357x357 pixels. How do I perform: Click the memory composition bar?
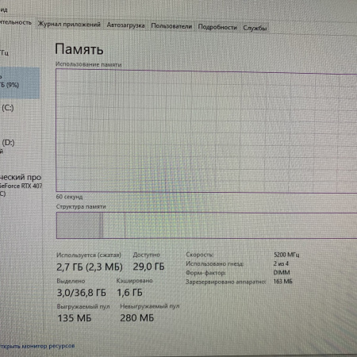(206, 225)
